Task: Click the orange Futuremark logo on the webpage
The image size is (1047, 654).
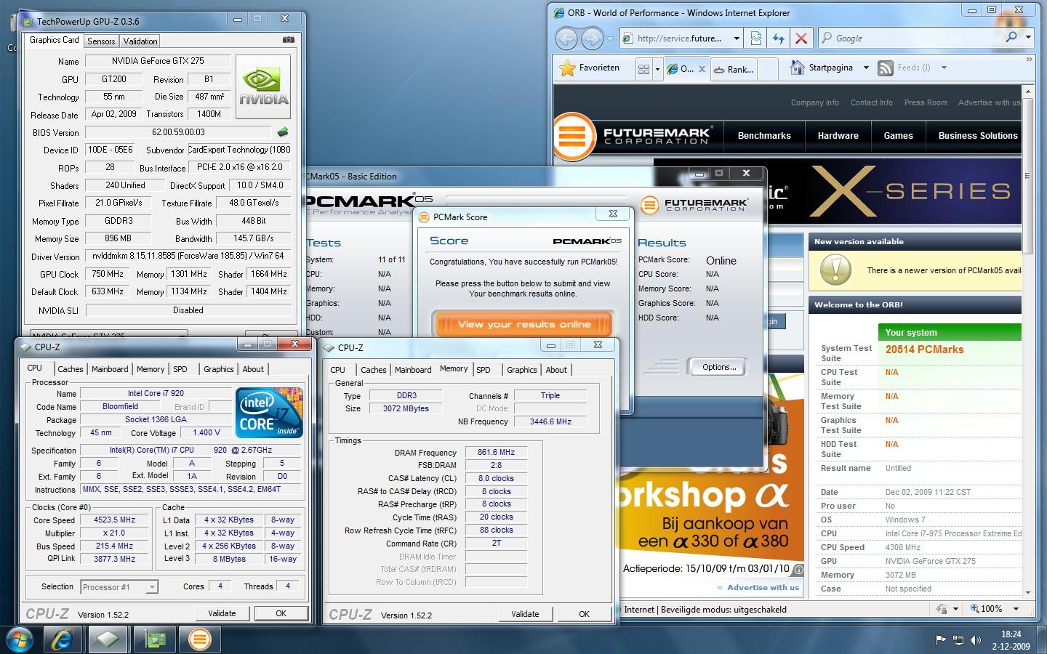Action: click(574, 135)
